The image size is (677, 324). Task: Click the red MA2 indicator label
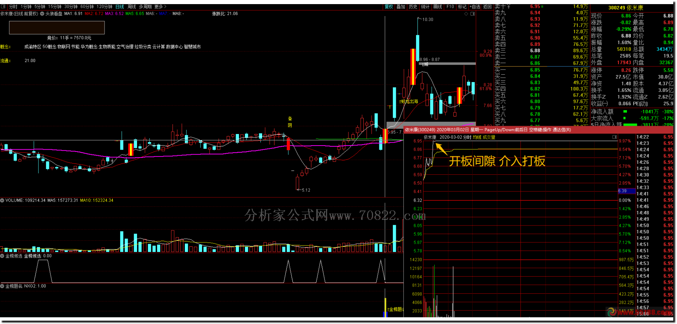(94, 13)
